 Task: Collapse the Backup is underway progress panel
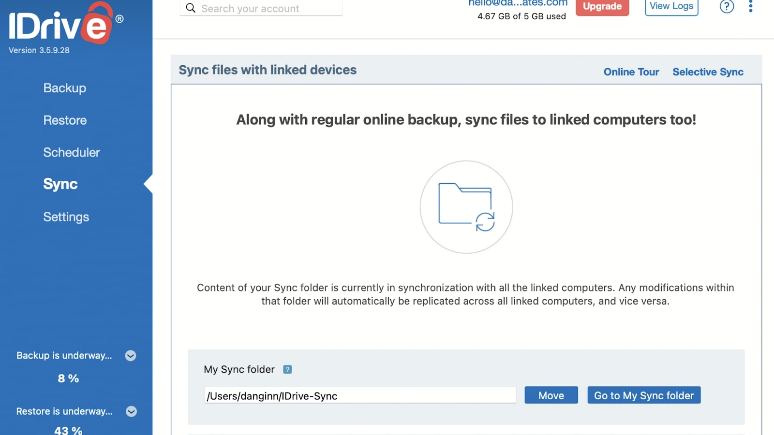[130, 356]
